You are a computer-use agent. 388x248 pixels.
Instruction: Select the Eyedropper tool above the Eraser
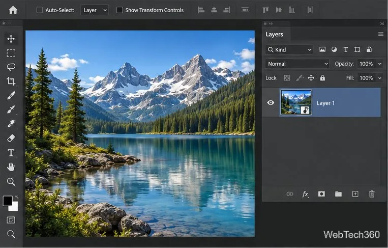pyautogui.click(x=11, y=123)
